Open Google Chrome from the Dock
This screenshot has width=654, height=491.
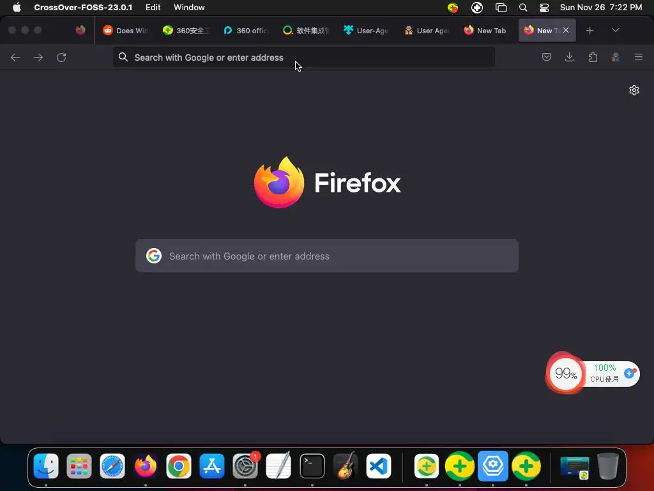click(179, 465)
